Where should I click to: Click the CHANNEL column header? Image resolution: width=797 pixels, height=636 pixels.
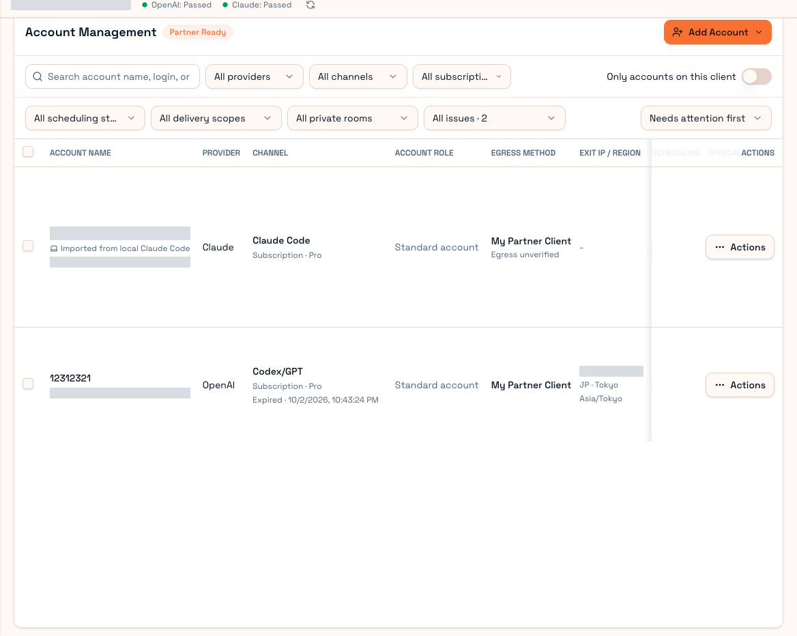coord(270,153)
